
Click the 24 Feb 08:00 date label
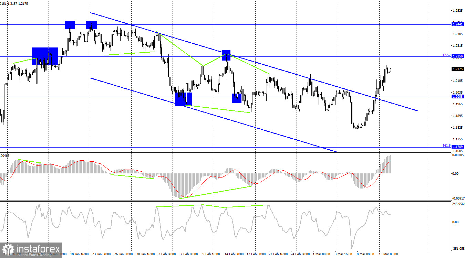click(x=301, y=254)
